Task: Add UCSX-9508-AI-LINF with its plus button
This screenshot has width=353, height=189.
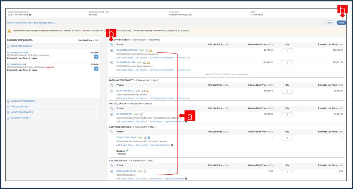Action: point(96,69)
